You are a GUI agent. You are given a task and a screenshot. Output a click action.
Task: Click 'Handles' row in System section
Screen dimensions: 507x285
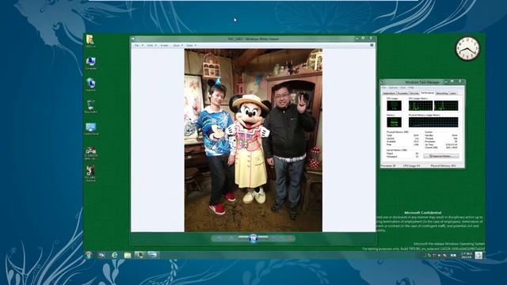441,135
